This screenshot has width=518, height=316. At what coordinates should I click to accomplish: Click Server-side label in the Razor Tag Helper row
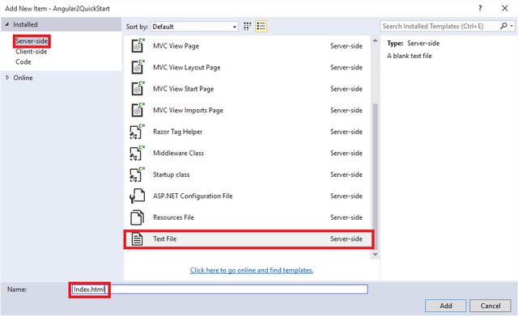[x=346, y=132]
